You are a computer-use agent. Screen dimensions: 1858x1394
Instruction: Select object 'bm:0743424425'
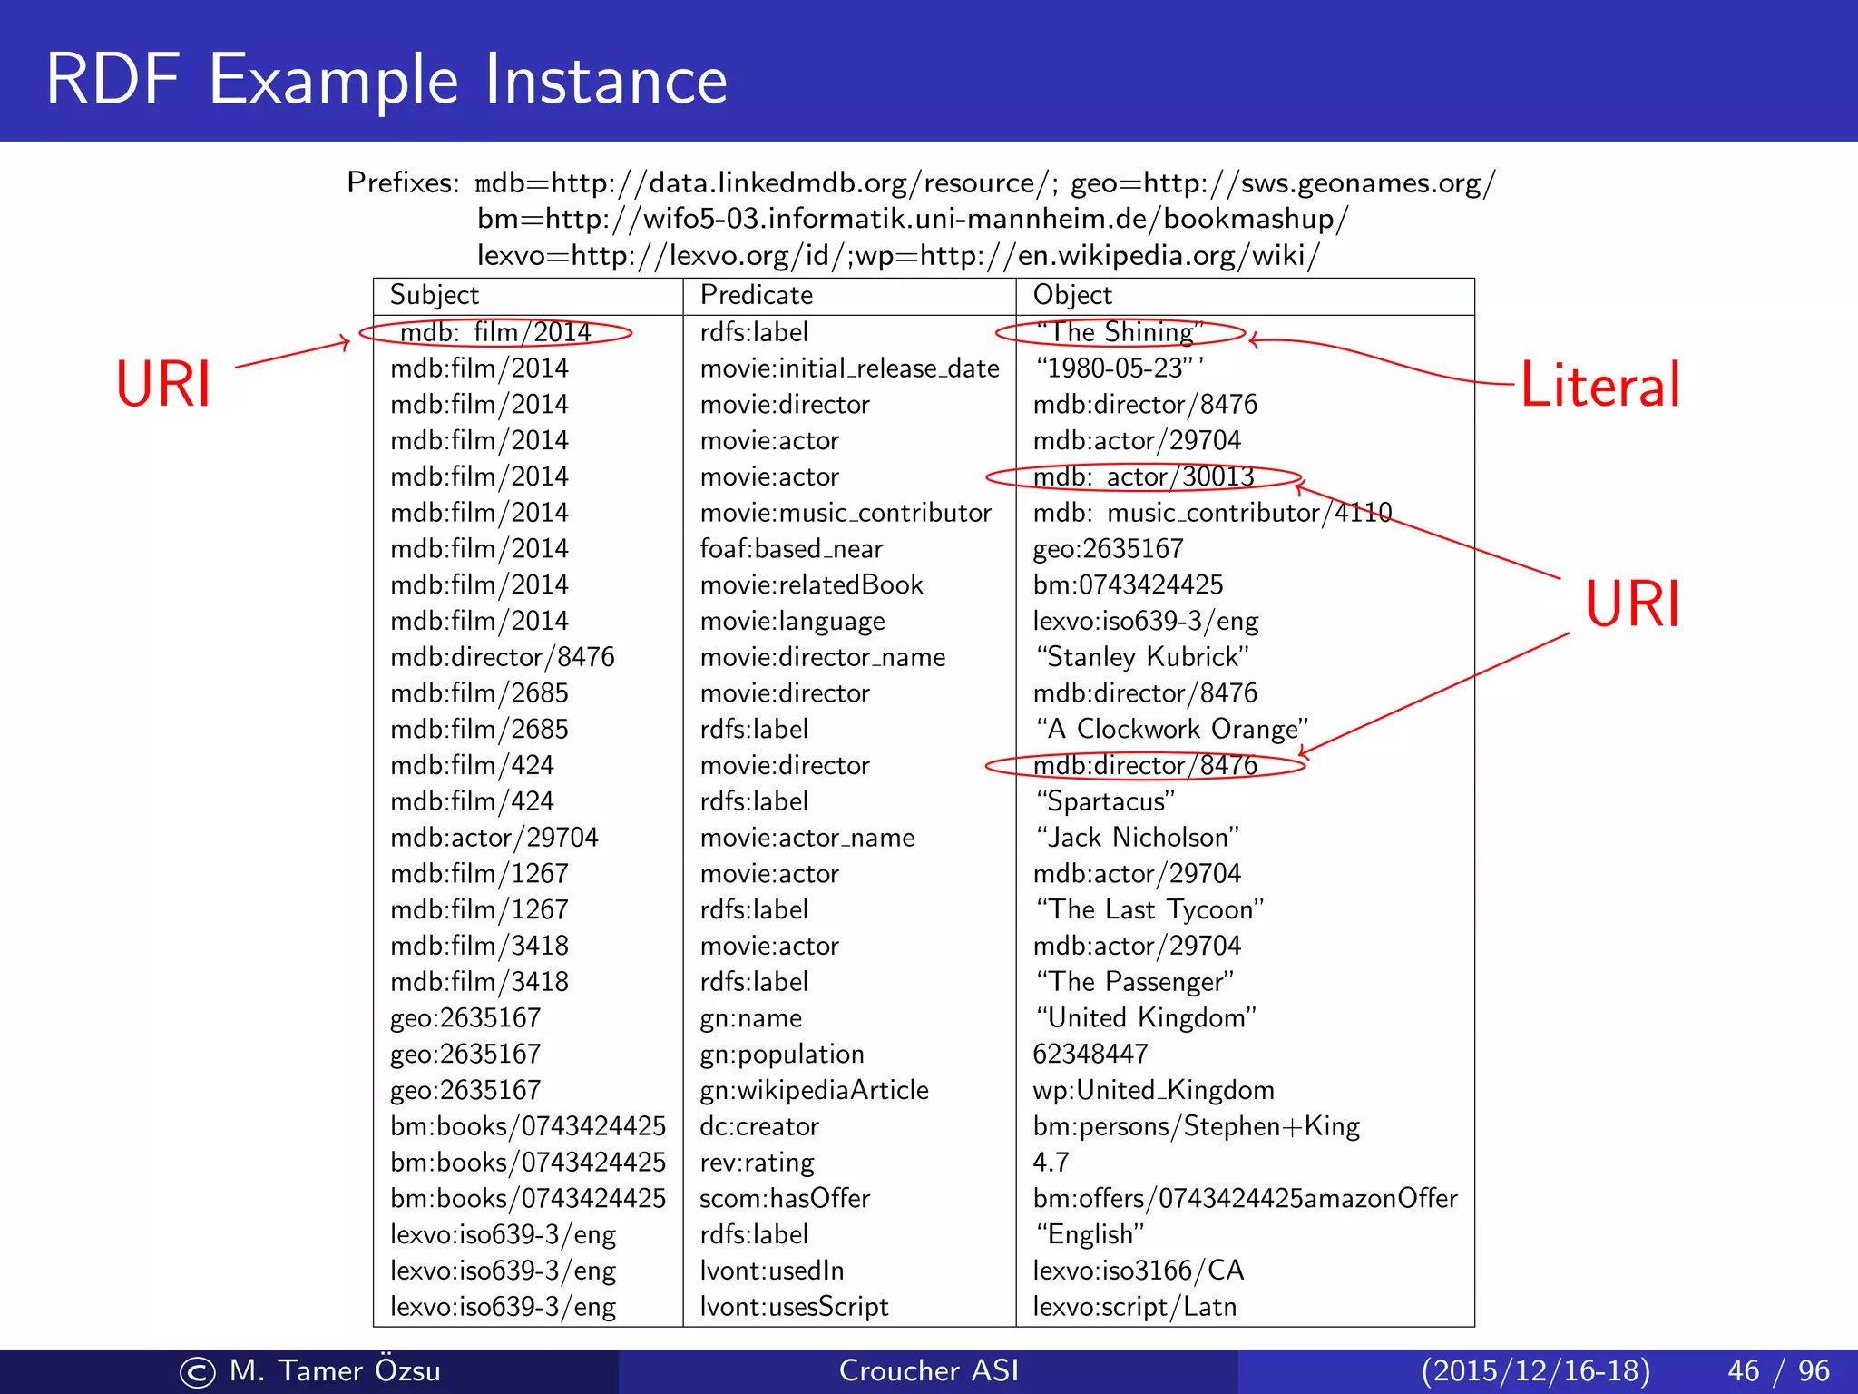tap(1128, 585)
